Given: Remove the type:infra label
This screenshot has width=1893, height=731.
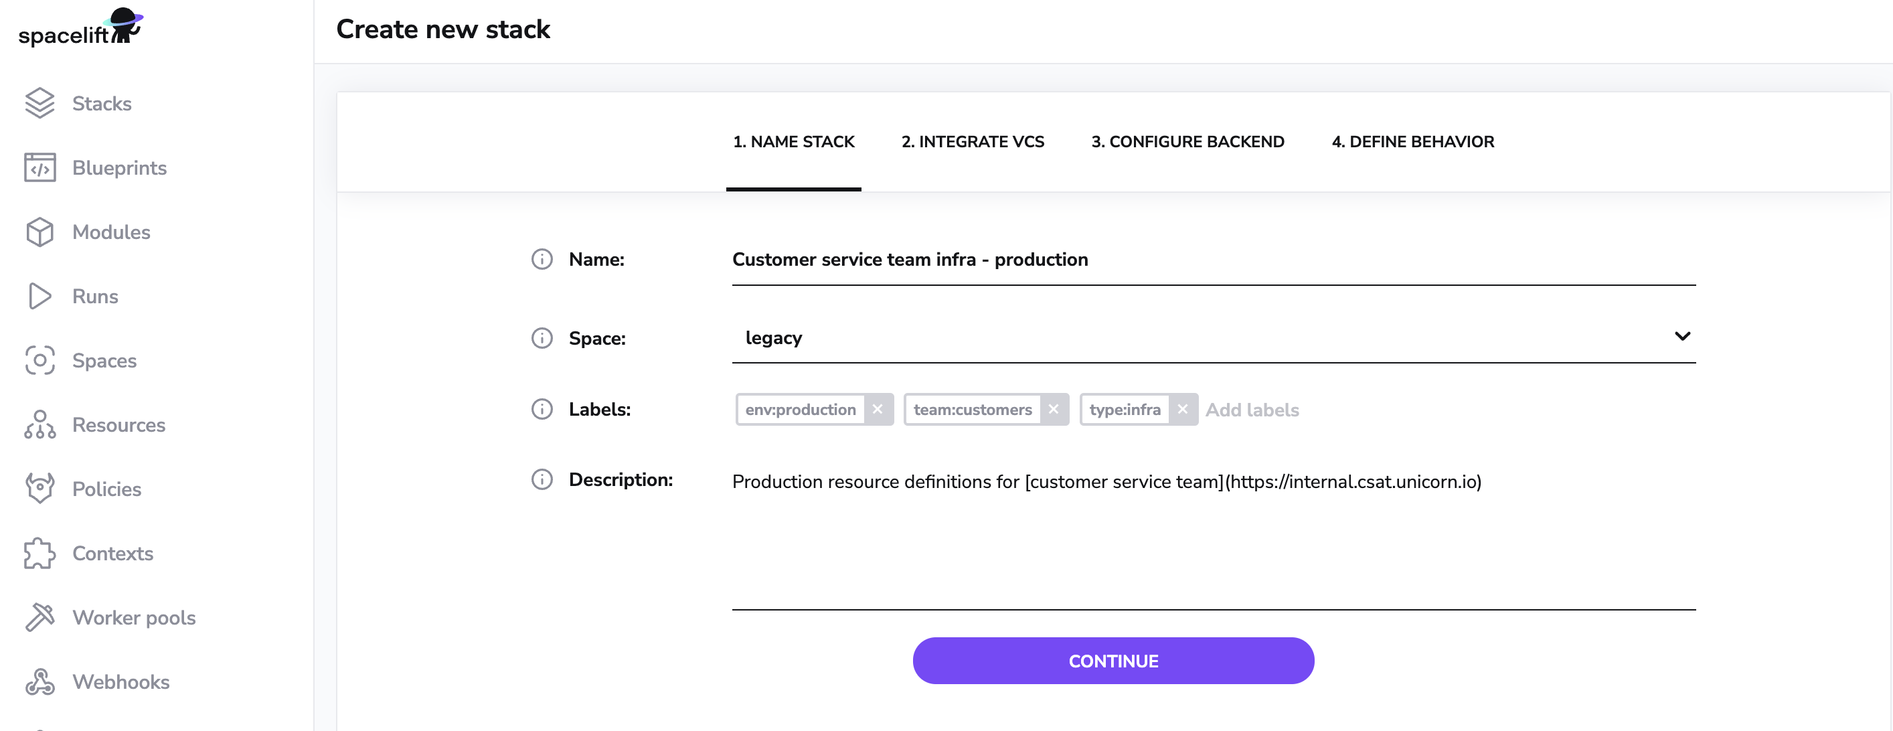Looking at the screenshot, I should point(1181,410).
